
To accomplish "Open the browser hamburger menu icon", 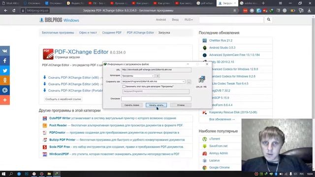I will [x=280, y=3].
